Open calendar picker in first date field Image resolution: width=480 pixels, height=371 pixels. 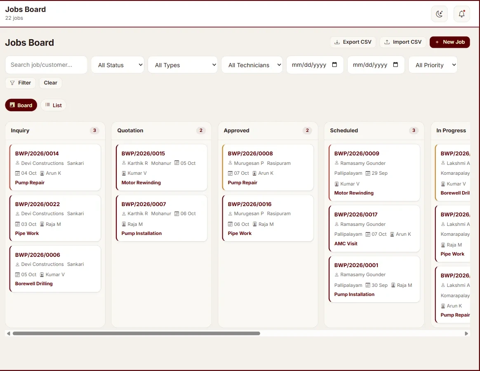pyautogui.click(x=334, y=65)
